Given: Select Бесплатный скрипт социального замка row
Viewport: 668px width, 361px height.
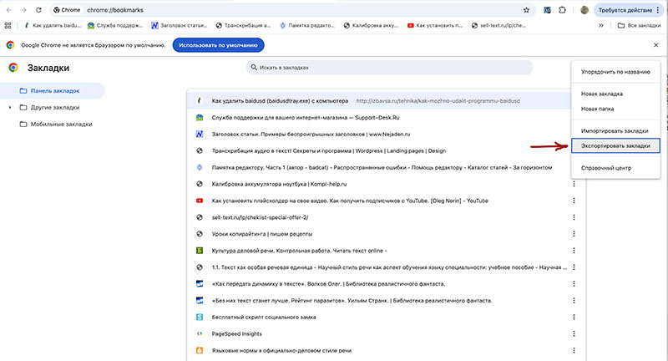Looking at the screenshot, I should point(386,317).
